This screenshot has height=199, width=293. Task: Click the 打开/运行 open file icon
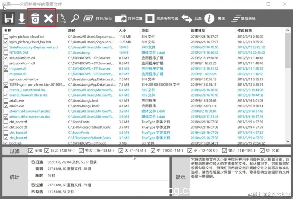click(88, 18)
